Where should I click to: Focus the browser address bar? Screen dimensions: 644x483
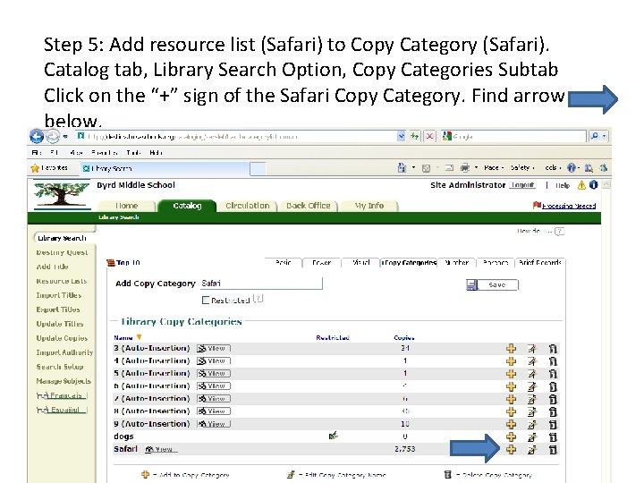click(x=237, y=136)
